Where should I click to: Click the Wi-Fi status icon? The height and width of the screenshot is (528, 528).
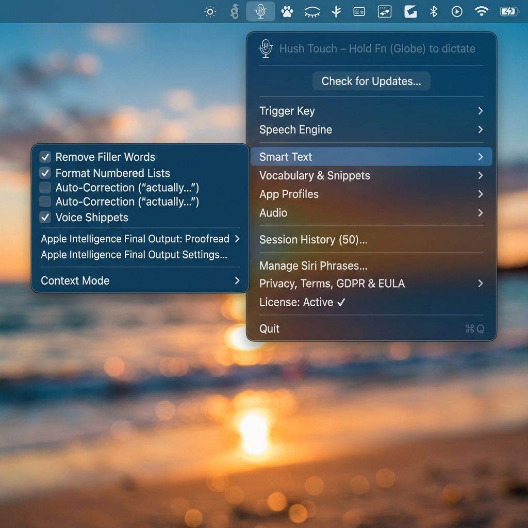[481, 11]
